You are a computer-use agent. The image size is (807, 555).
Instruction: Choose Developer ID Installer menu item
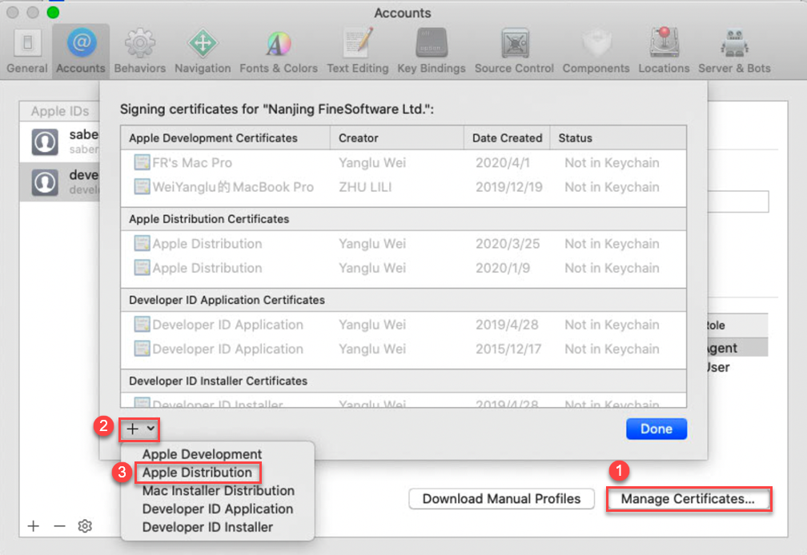click(x=207, y=527)
